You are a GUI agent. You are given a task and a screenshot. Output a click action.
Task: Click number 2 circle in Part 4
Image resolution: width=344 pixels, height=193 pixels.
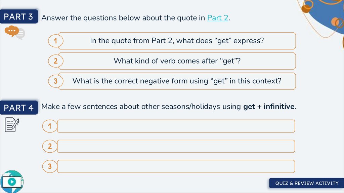click(x=50, y=146)
